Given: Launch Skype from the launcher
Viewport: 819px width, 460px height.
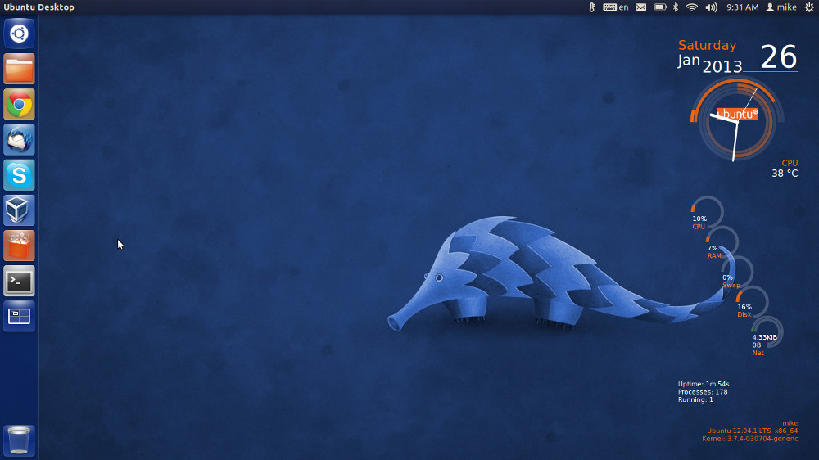Looking at the screenshot, I should tap(19, 174).
